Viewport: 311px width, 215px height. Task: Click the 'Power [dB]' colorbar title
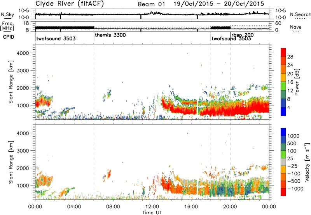click(x=297, y=82)
